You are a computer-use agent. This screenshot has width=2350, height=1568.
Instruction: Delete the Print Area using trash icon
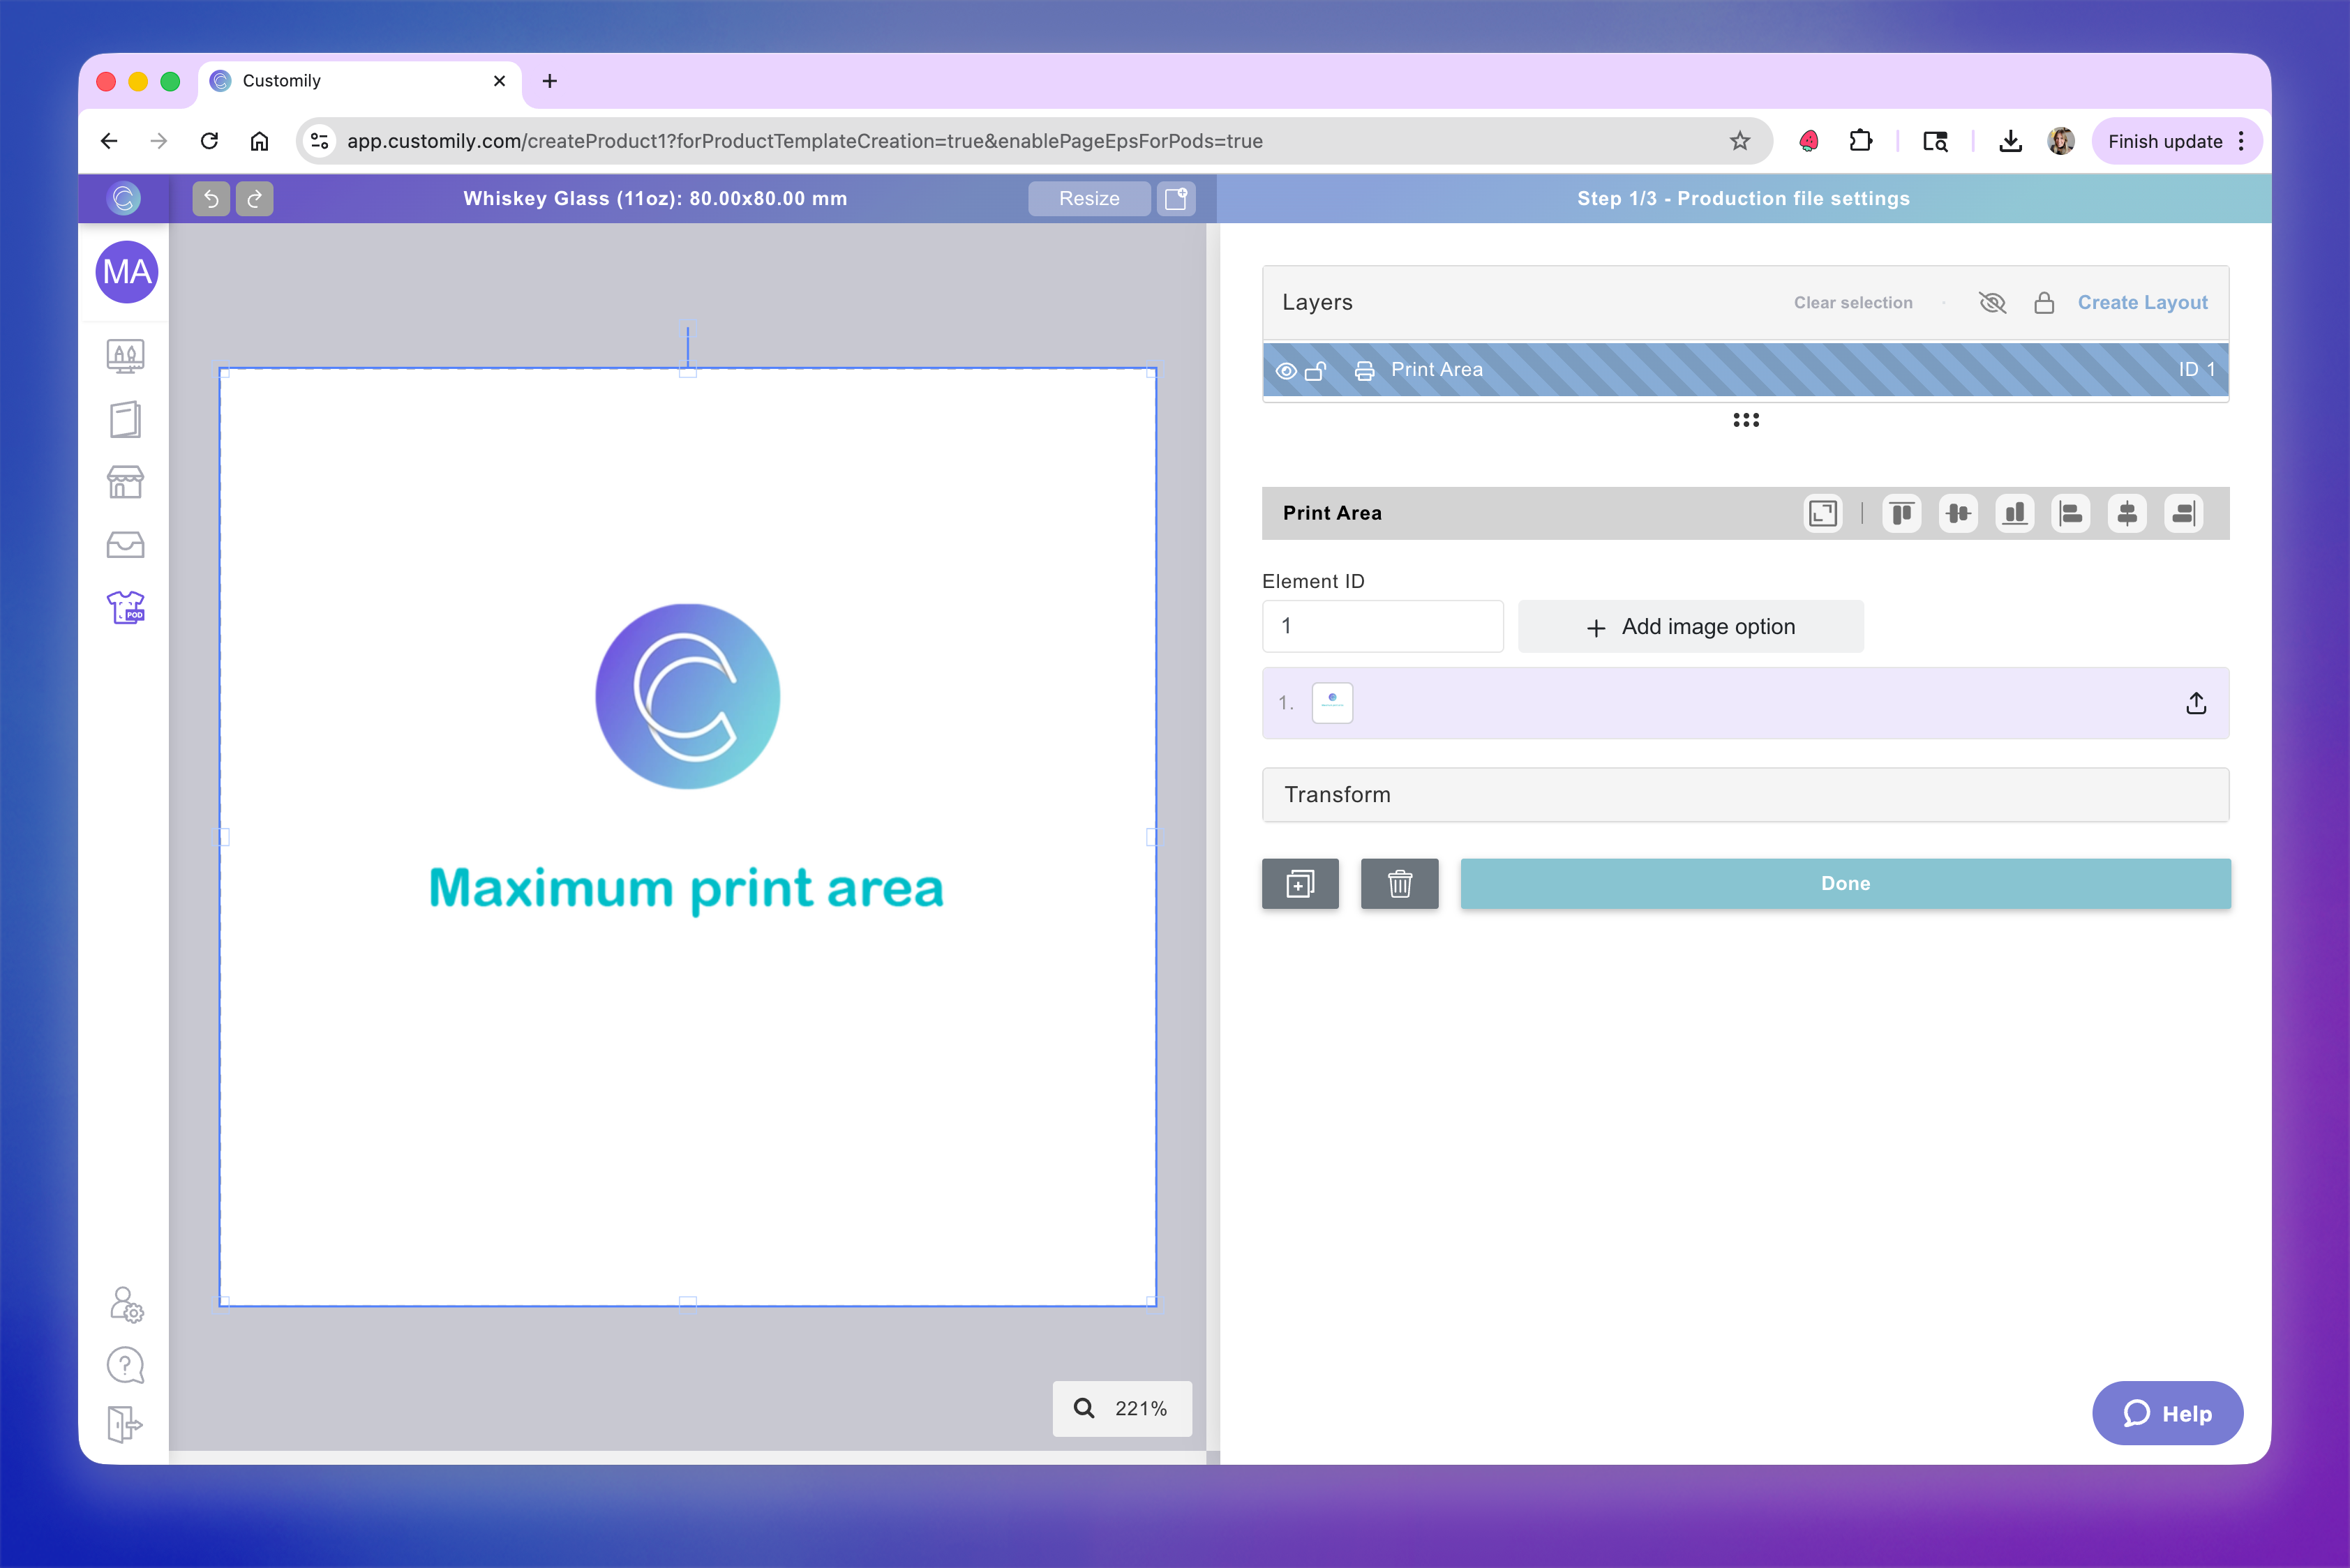coord(1400,883)
